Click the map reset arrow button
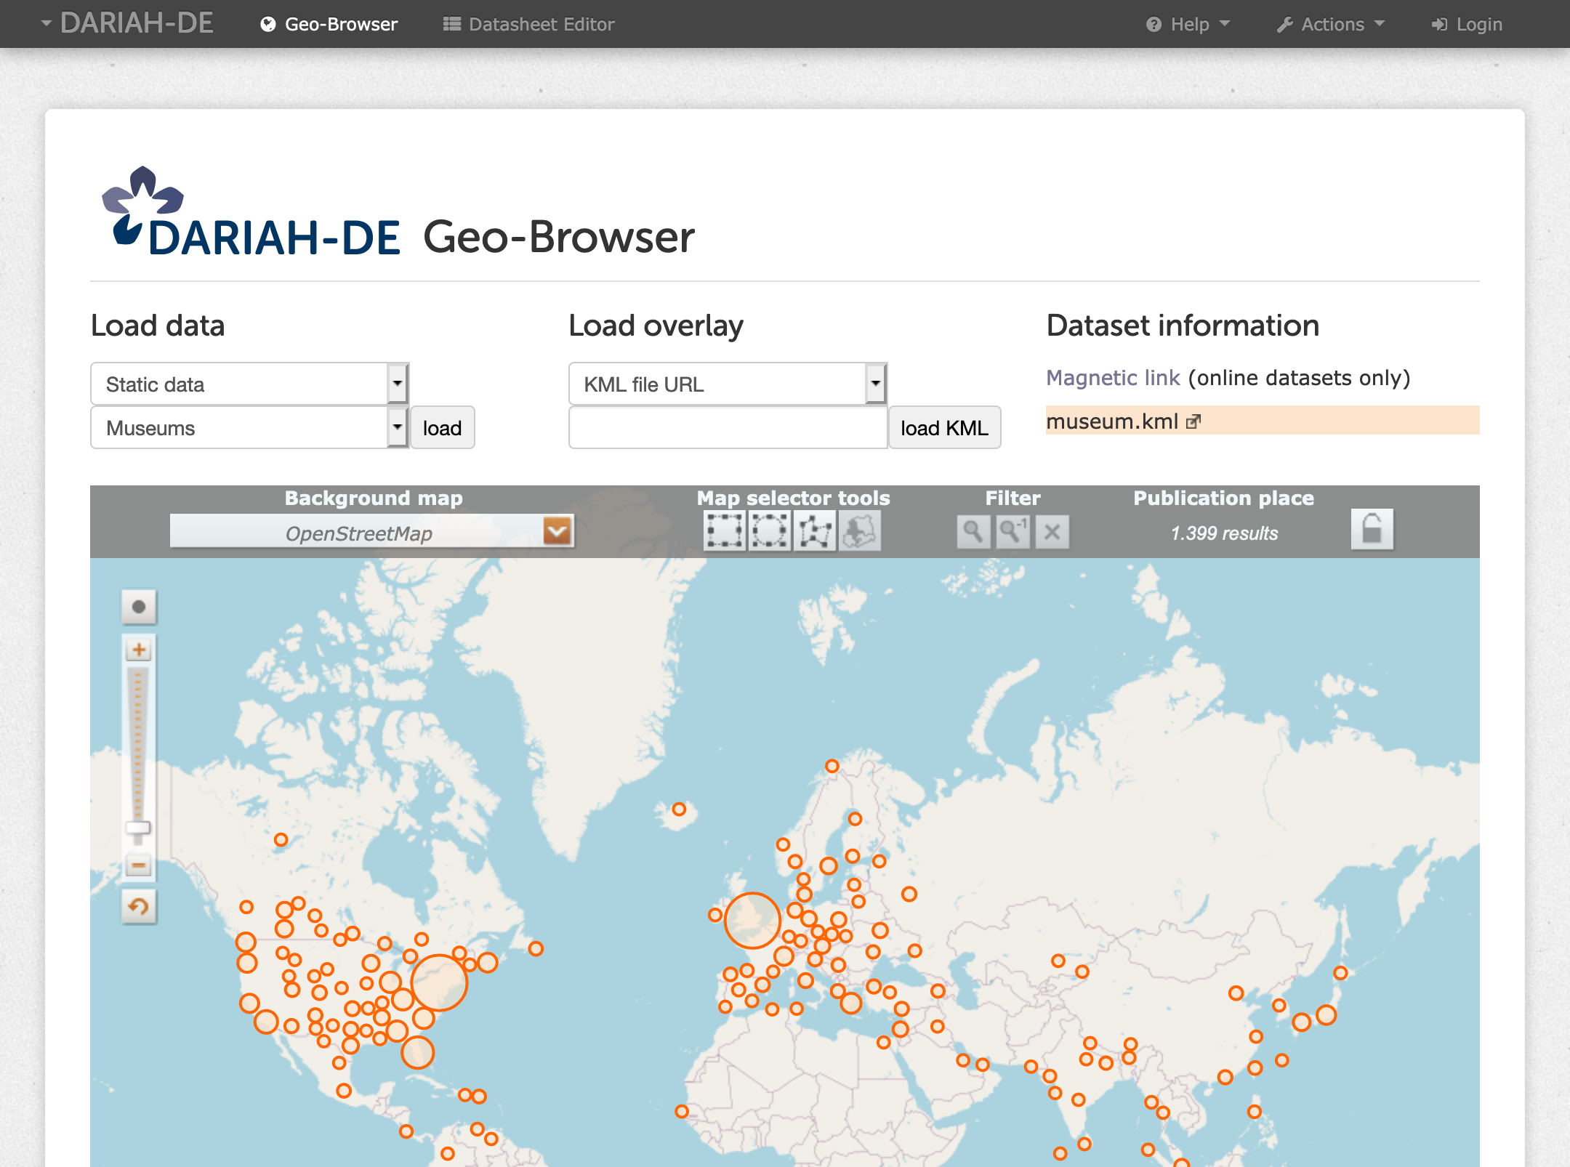This screenshot has width=1570, height=1167. tap(139, 907)
